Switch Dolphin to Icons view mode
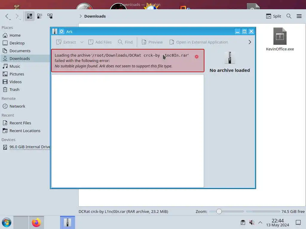Image resolution: width=306 pixels, height=229 pixels. click(30, 16)
